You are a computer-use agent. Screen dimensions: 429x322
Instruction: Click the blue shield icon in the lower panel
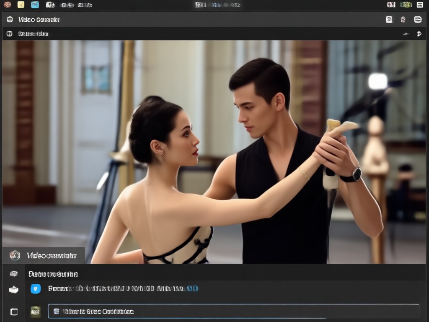tap(36, 288)
